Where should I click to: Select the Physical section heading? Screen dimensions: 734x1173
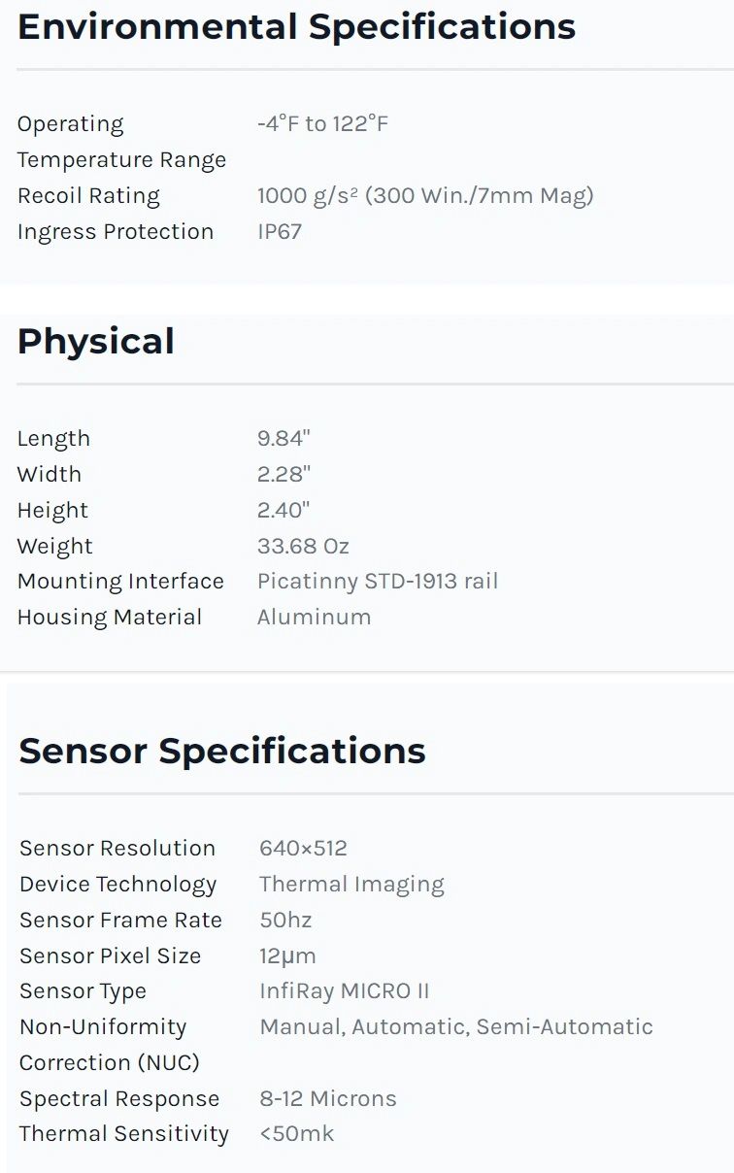(x=96, y=342)
